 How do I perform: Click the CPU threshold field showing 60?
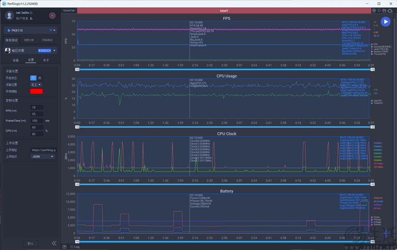tap(37, 127)
